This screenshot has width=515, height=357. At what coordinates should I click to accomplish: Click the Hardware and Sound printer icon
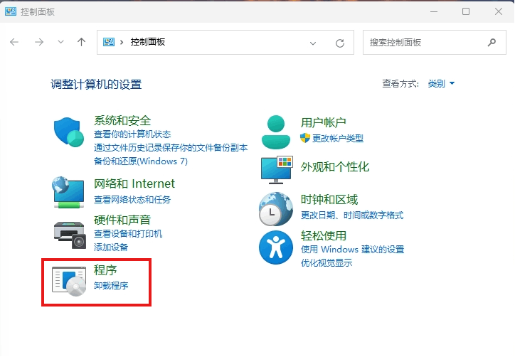pos(70,235)
